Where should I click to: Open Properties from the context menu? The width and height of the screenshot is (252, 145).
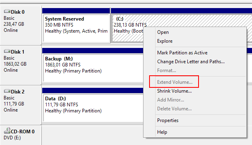tap(168, 120)
